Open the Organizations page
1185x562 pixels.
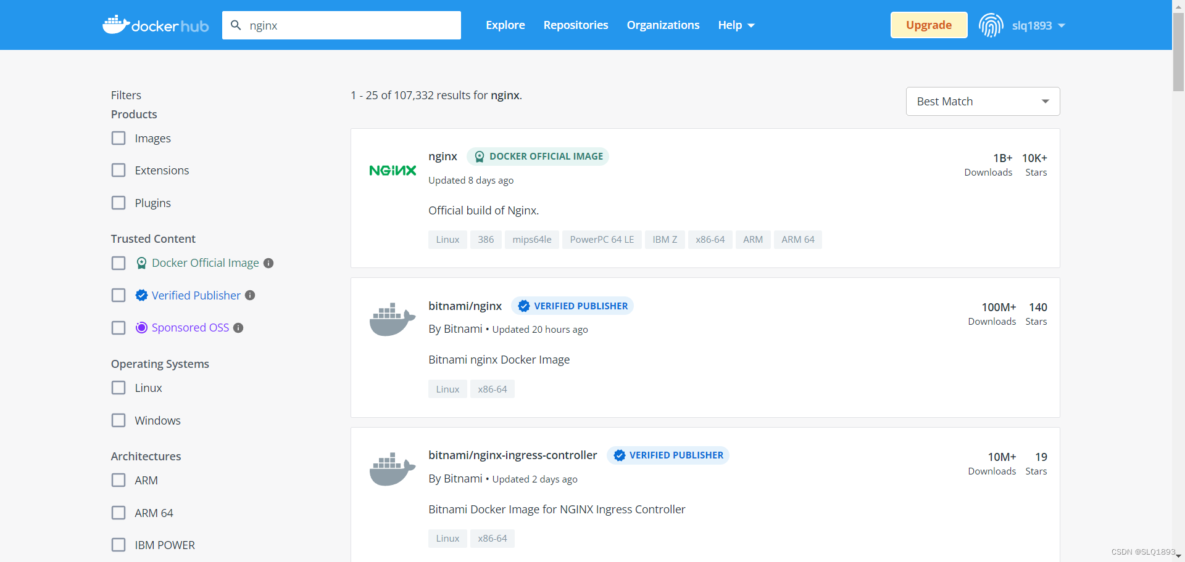tap(663, 25)
